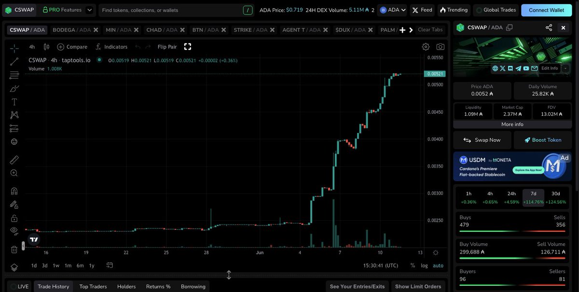Image resolution: width=579 pixels, height=292 pixels.
Task: Toggle stay in drawing mode
Action: (14, 205)
